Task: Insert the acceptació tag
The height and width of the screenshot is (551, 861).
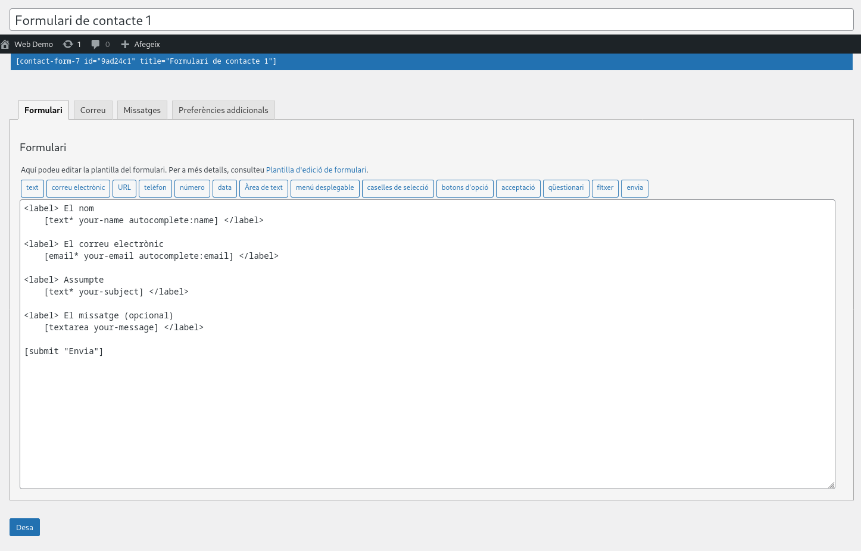Action: (x=518, y=188)
